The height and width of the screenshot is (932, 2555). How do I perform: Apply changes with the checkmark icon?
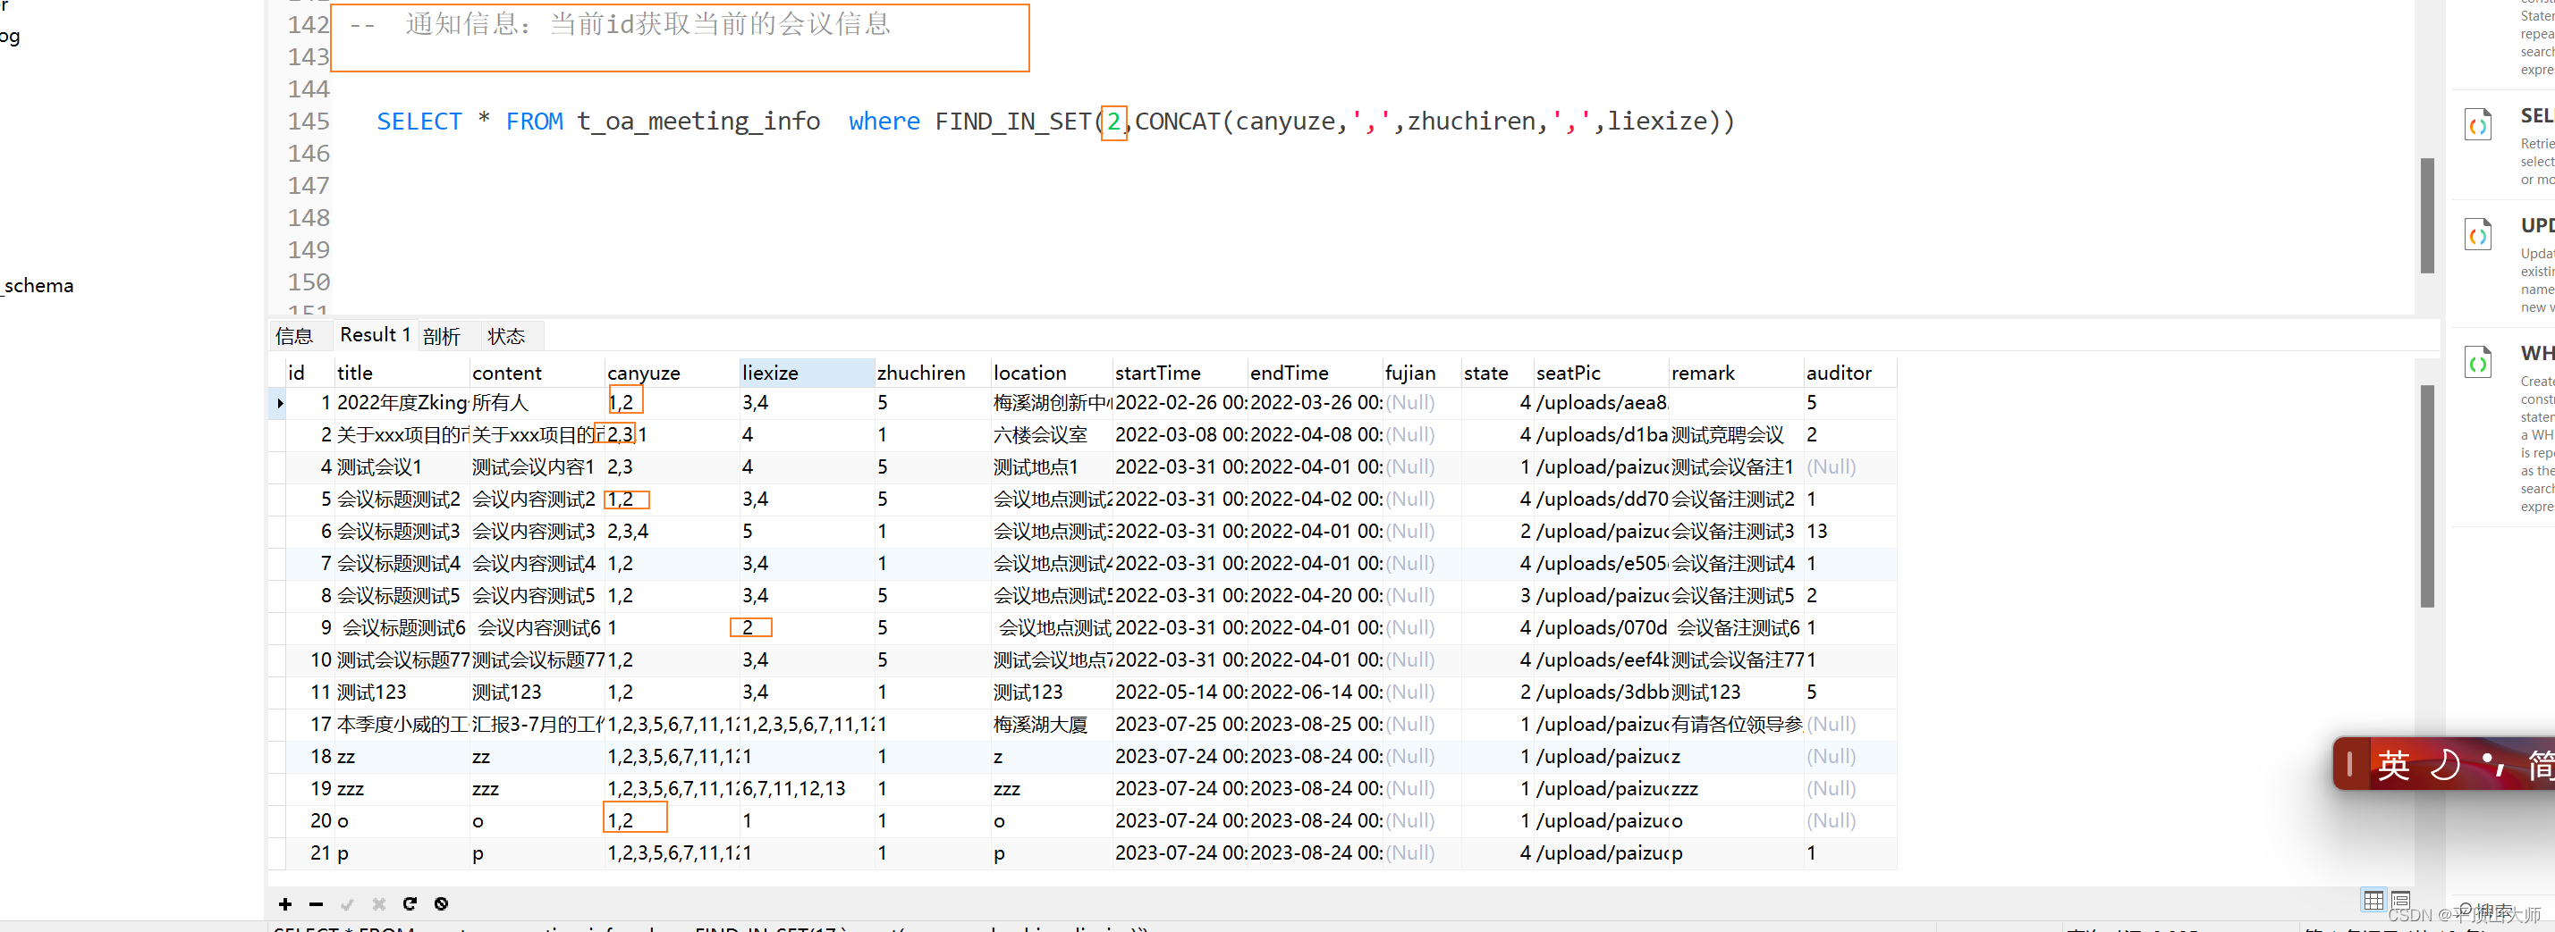(x=347, y=903)
